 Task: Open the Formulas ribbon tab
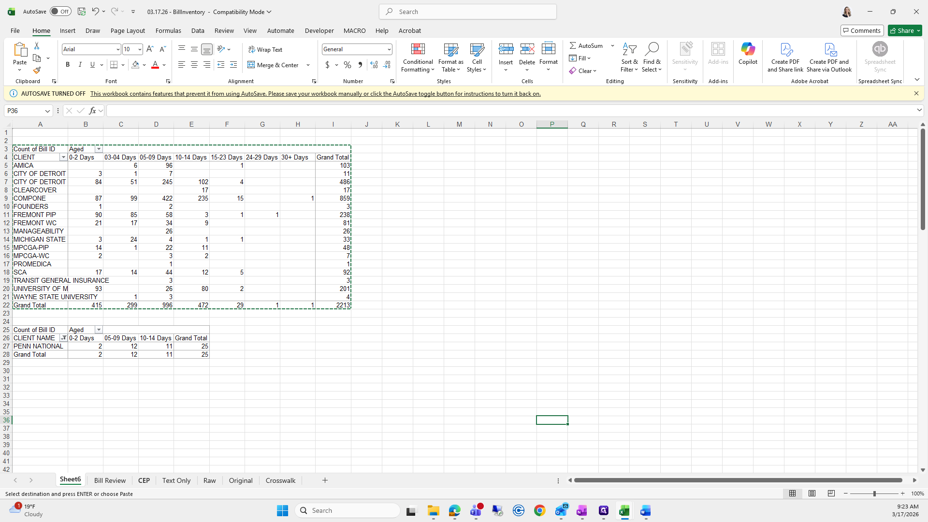pos(168,30)
